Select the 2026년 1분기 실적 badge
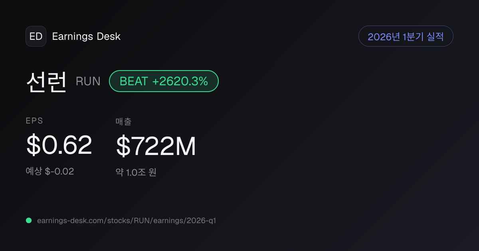 (x=406, y=36)
